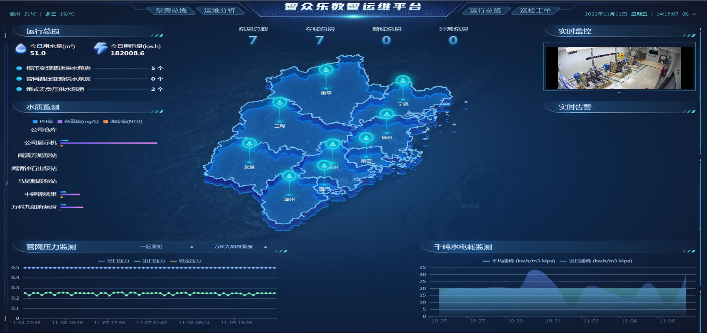This screenshot has height=333, width=707.
Task: Click the 福州 water drop marker
Action: (x=387, y=114)
